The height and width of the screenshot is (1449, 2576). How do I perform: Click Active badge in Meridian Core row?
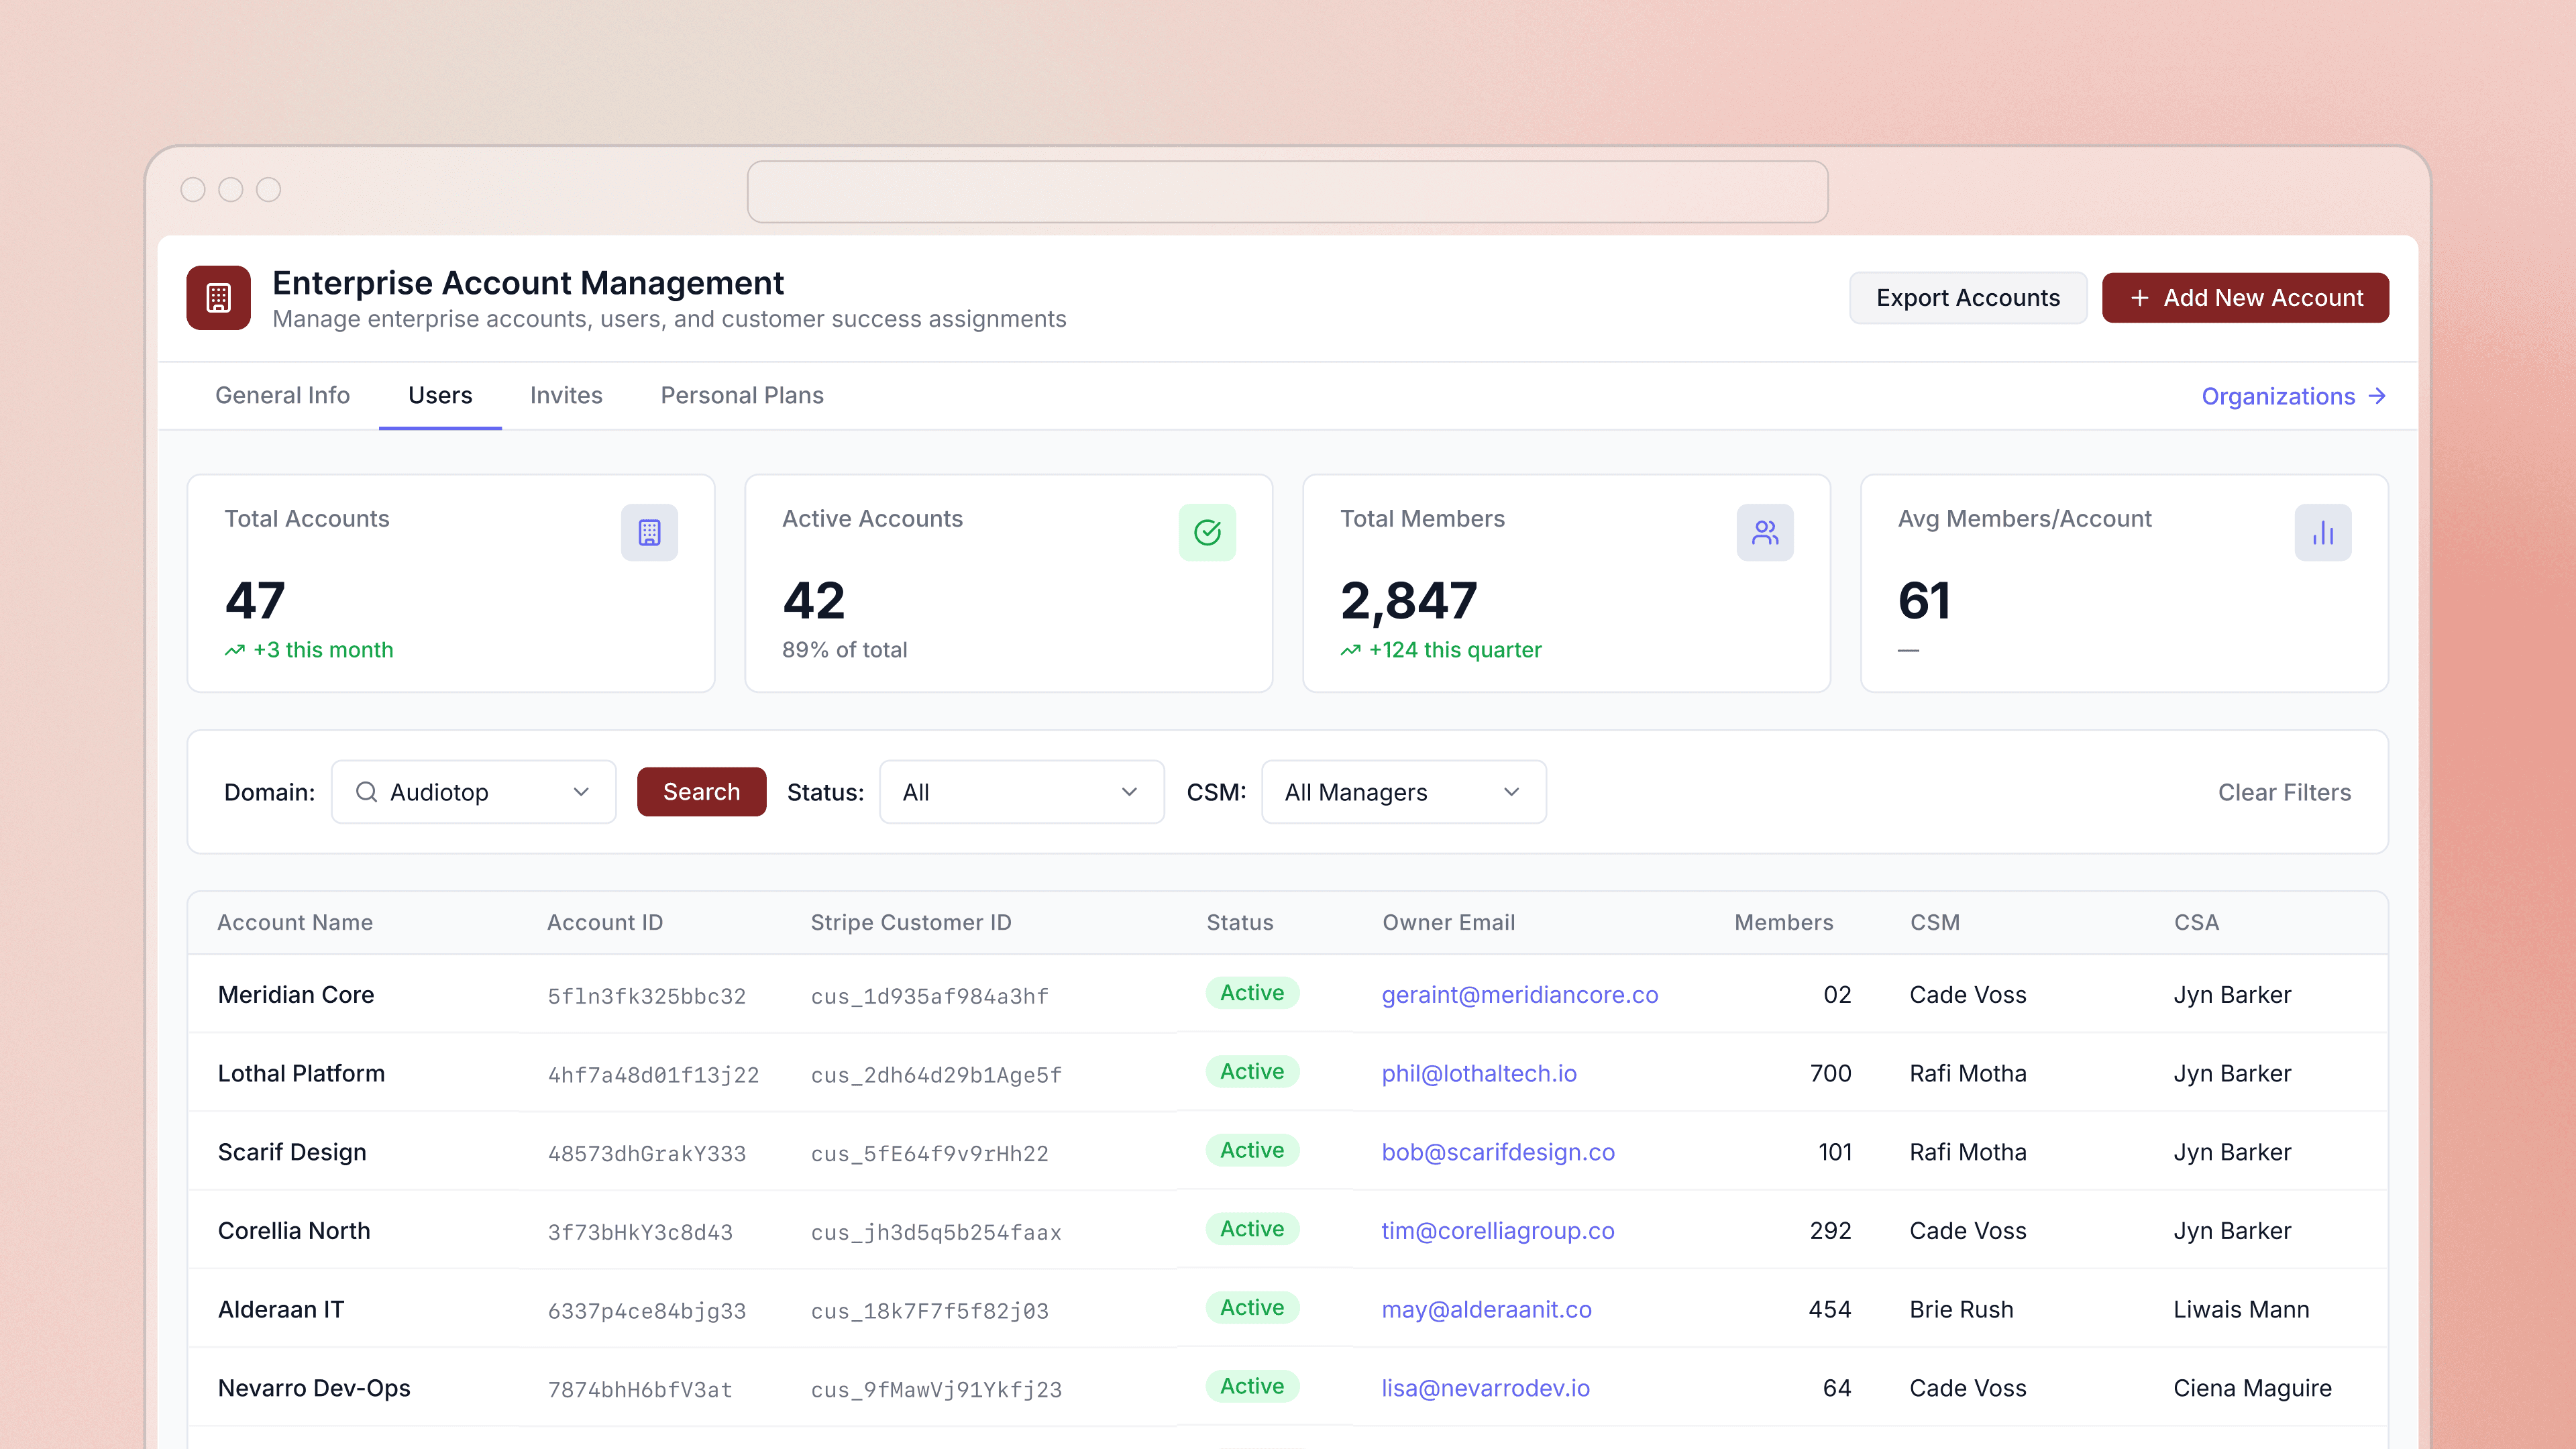pyautogui.click(x=1252, y=993)
